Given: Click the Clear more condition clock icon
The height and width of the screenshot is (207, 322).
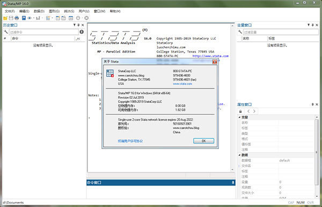Looking at the screenshot, I should click(78, 18).
